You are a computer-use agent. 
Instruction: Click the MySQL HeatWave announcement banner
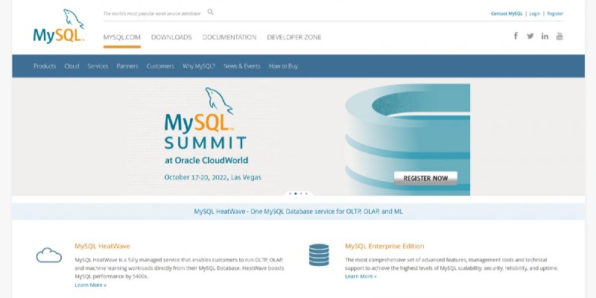[x=298, y=212]
